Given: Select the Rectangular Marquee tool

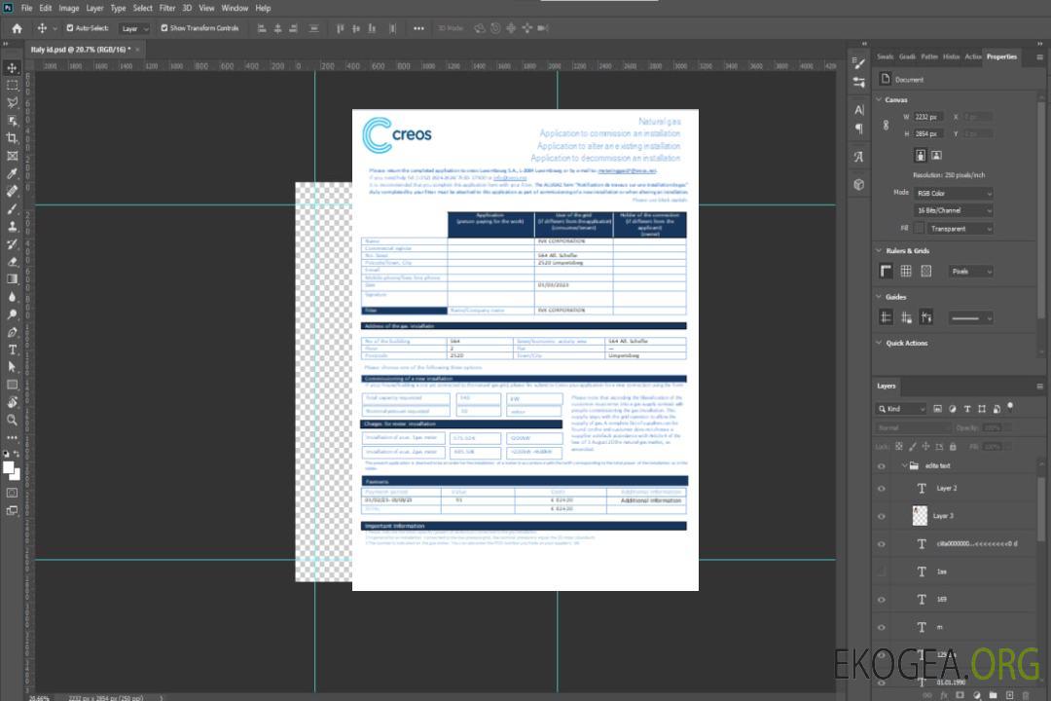Looking at the screenshot, I should point(13,85).
